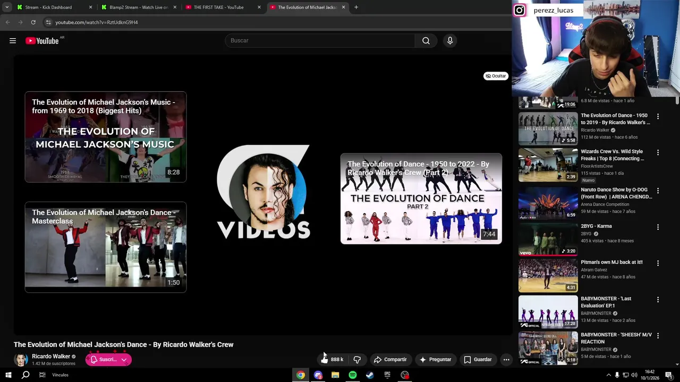Open the Ricardo Walker channel name link
This screenshot has height=382, width=680.
coord(51,357)
